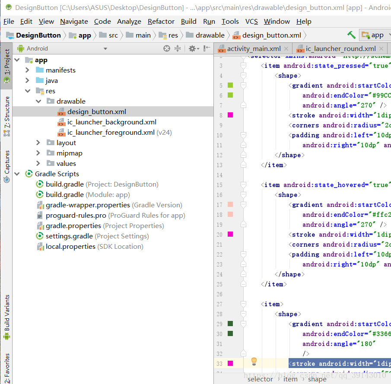Click the magenta color swatch on line 8
Screen dimensions: 391x384
230,115
